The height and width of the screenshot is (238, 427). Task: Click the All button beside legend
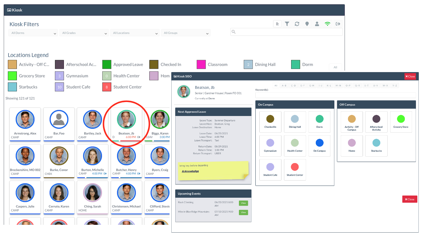click(x=335, y=67)
